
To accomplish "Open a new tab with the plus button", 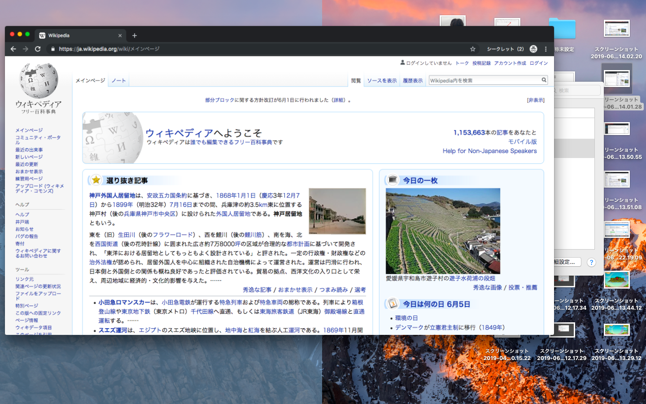I will point(135,35).
